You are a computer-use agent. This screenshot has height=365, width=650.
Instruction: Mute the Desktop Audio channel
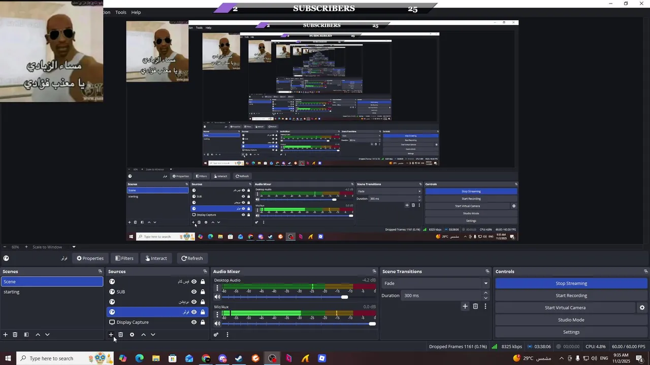tap(217, 297)
